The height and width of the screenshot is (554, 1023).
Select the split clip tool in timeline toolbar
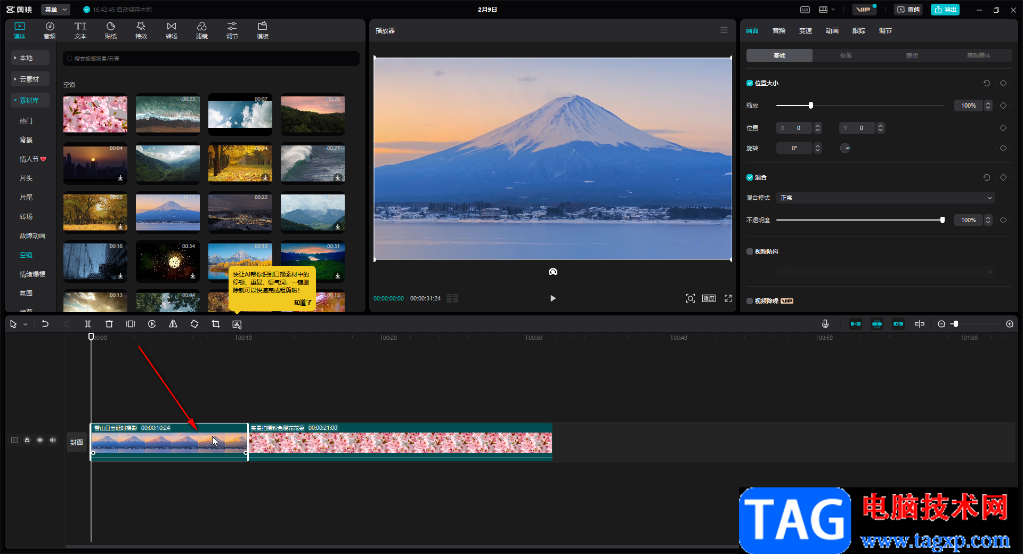[88, 324]
